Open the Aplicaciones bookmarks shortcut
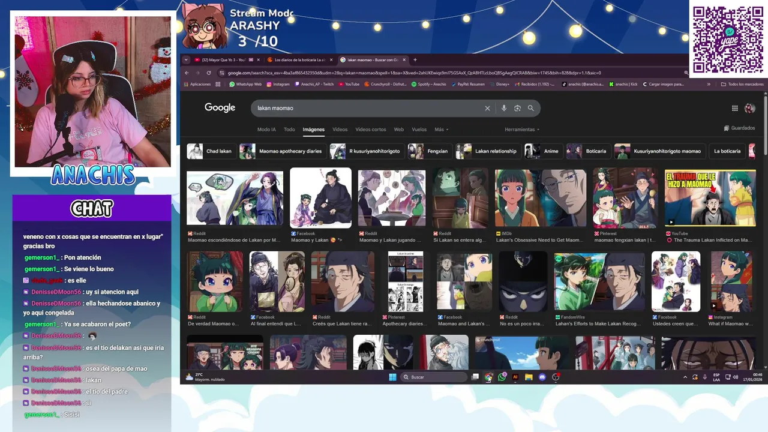 pos(197,84)
